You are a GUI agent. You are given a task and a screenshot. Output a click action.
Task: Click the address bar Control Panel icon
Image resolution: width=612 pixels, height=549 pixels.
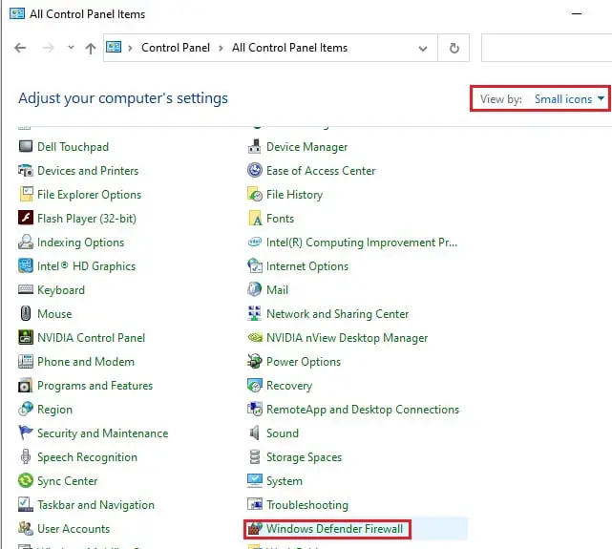coord(114,47)
